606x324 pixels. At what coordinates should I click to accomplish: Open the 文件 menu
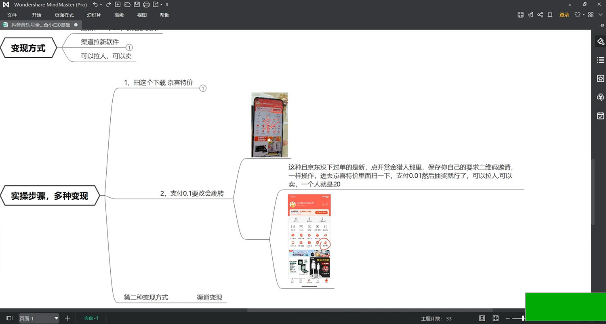[12, 15]
